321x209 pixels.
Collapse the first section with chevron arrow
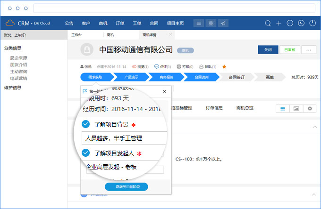point(314,127)
